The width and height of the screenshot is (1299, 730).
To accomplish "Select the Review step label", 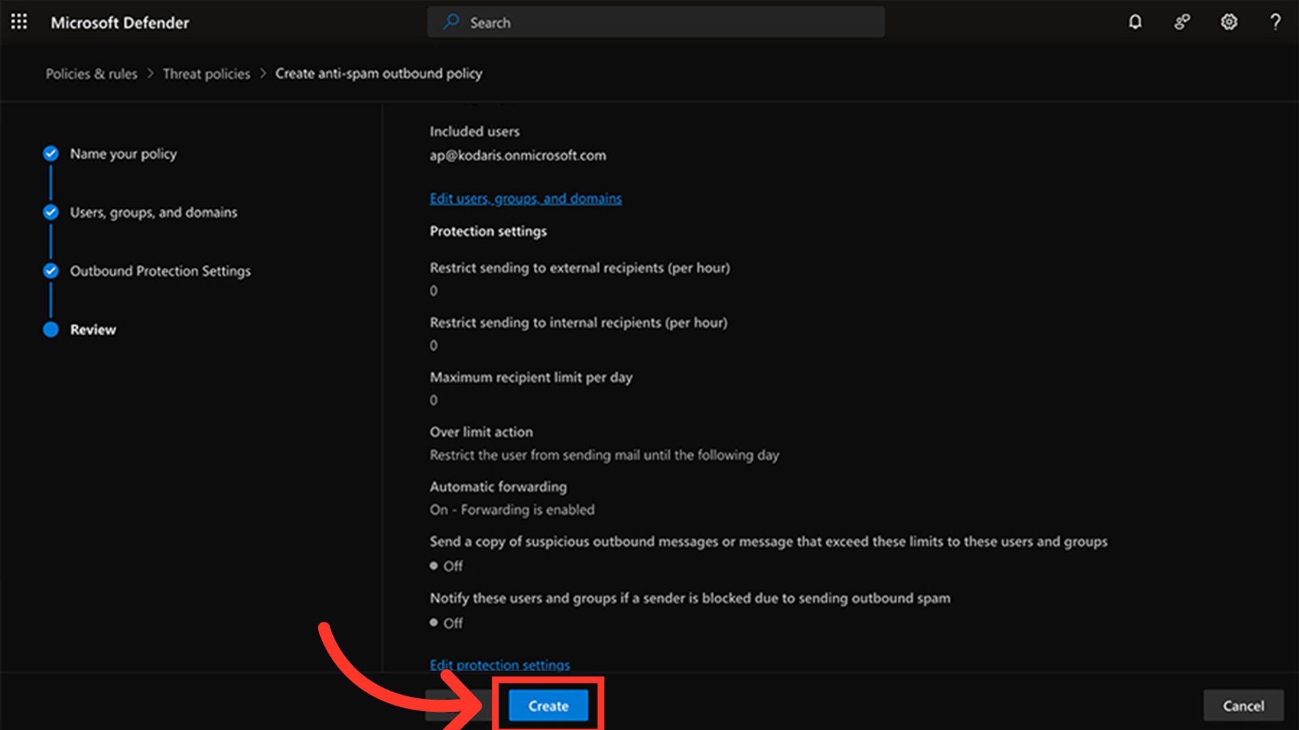I will (x=93, y=330).
